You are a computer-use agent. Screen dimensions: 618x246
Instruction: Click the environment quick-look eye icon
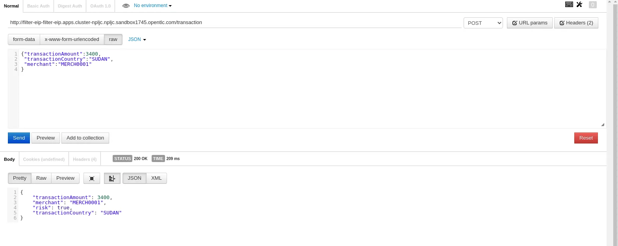[126, 6]
